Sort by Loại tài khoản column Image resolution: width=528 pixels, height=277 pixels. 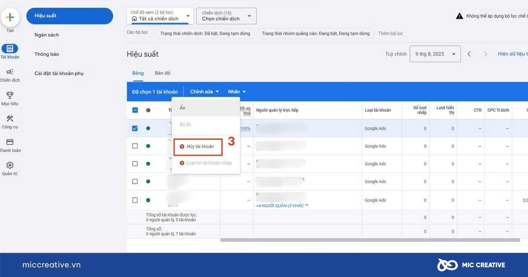tap(378, 110)
